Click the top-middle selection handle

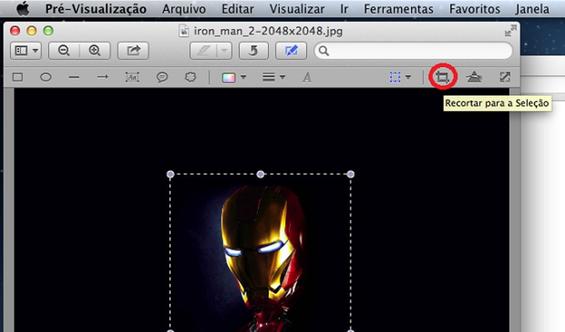coord(261,174)
